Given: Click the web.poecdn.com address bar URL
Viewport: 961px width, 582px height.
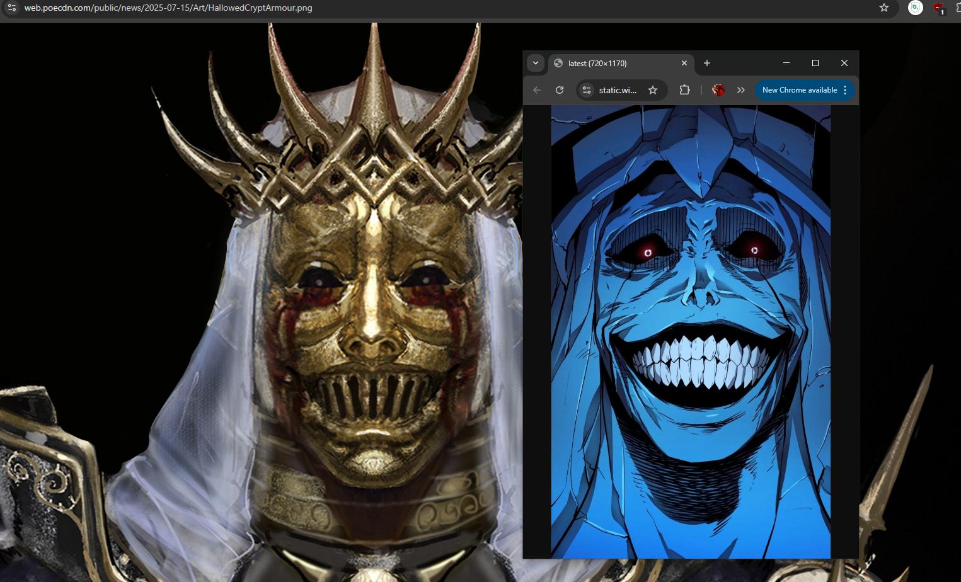Looking at the screenshot, I should 168,8.
